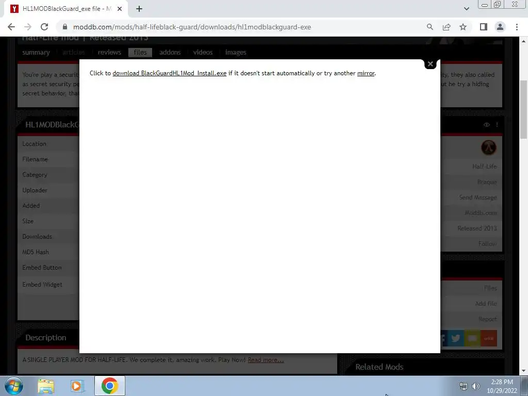Open the Windows Start menu
The image size is (528, 396).
tap(14, 386)
